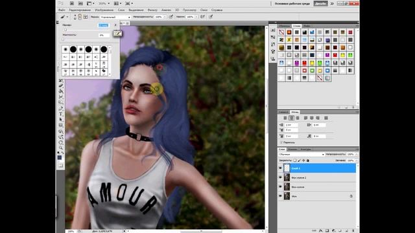
Task: Open the layer fill dropdown arrow
Action: 356,161
